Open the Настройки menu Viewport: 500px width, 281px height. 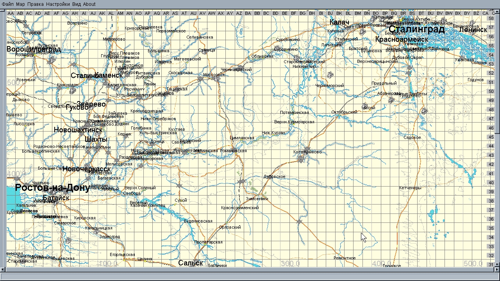point(58,4)
